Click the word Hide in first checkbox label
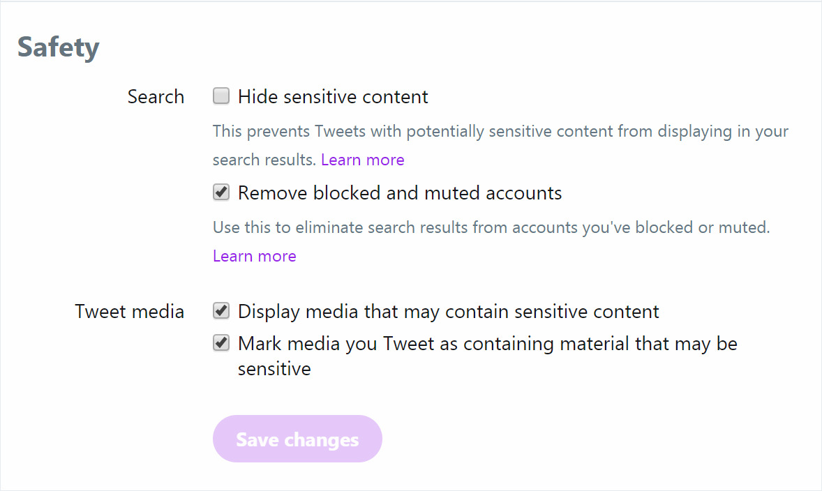This screenshot has height=491, width=822. (x=257, y=97)
